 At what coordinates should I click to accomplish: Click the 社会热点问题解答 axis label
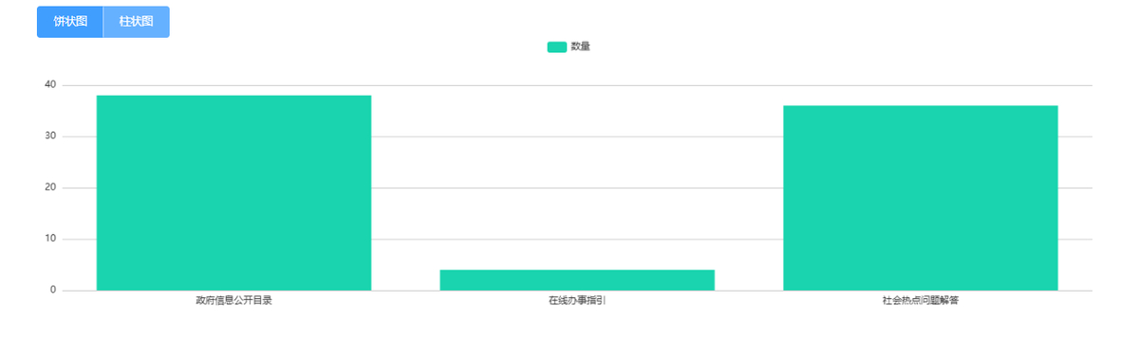point(921,301)
